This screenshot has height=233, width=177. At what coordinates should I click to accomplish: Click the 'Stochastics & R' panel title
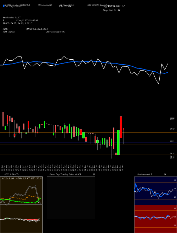pos(145,174)
